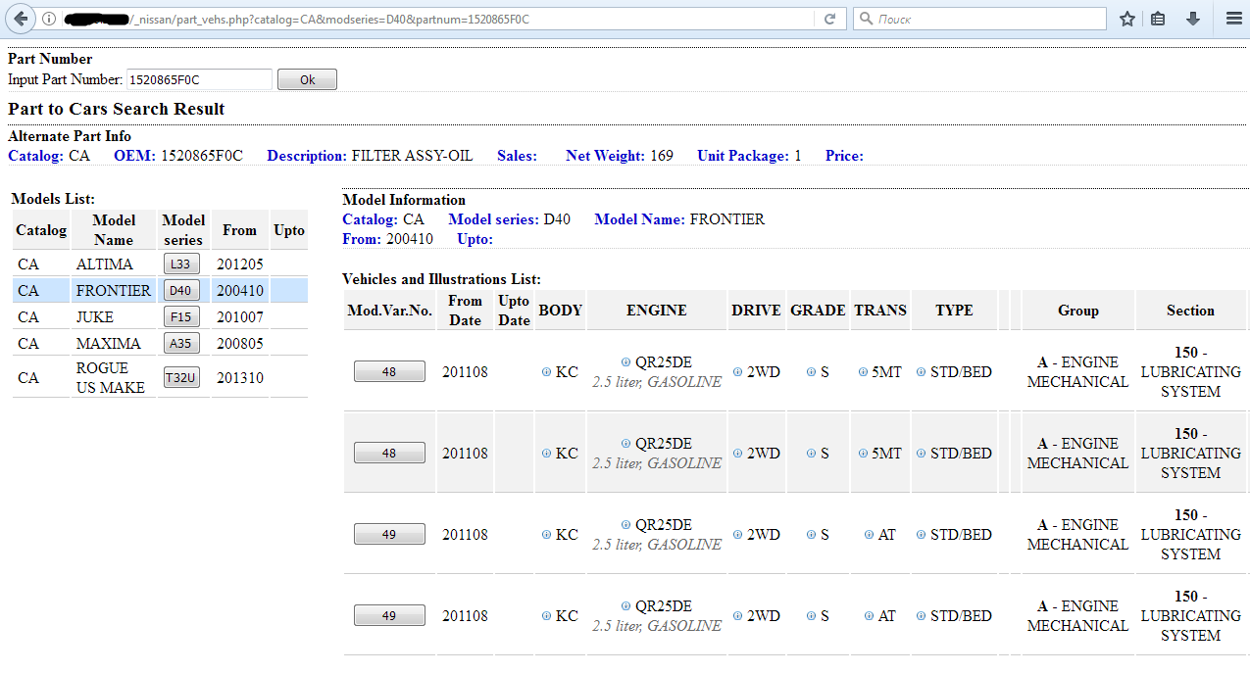This screenshot has height=673, width=1250.
Task: Click the Upto header in Models List
Action: (289, 230)
